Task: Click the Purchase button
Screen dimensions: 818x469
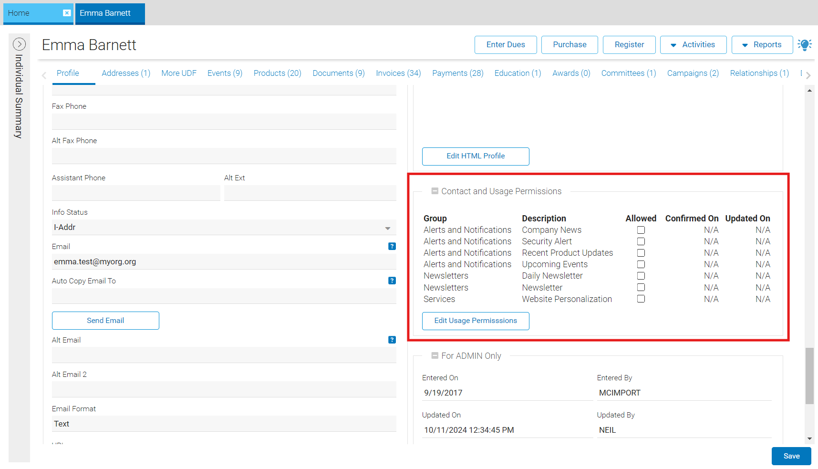Action: tap(569, 45)
